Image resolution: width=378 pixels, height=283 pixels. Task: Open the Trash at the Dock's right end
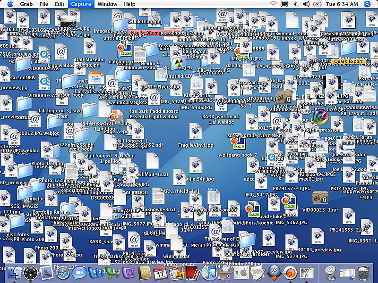pyautogui.click(x=364, y=274)
